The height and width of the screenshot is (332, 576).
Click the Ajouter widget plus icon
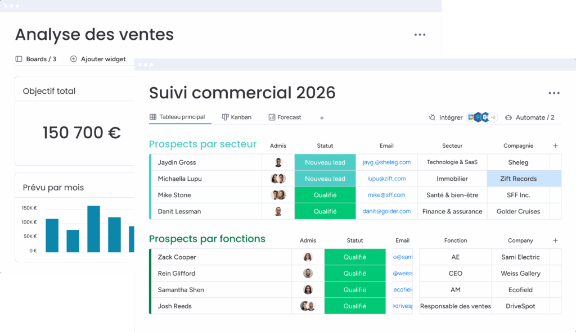74,59
